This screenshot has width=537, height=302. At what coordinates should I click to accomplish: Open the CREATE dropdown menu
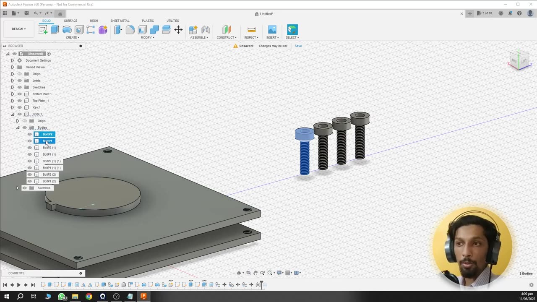pyautogui.click(x=73, y=37)
